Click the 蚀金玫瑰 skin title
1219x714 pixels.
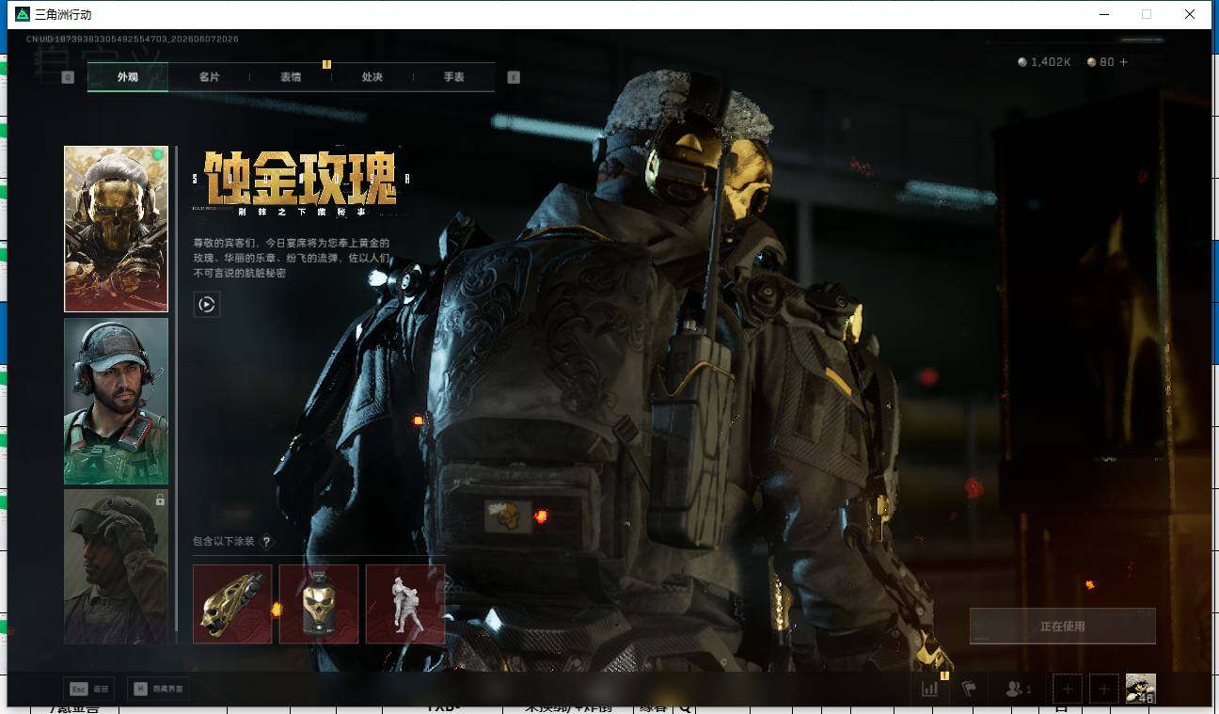coord(301,178)
